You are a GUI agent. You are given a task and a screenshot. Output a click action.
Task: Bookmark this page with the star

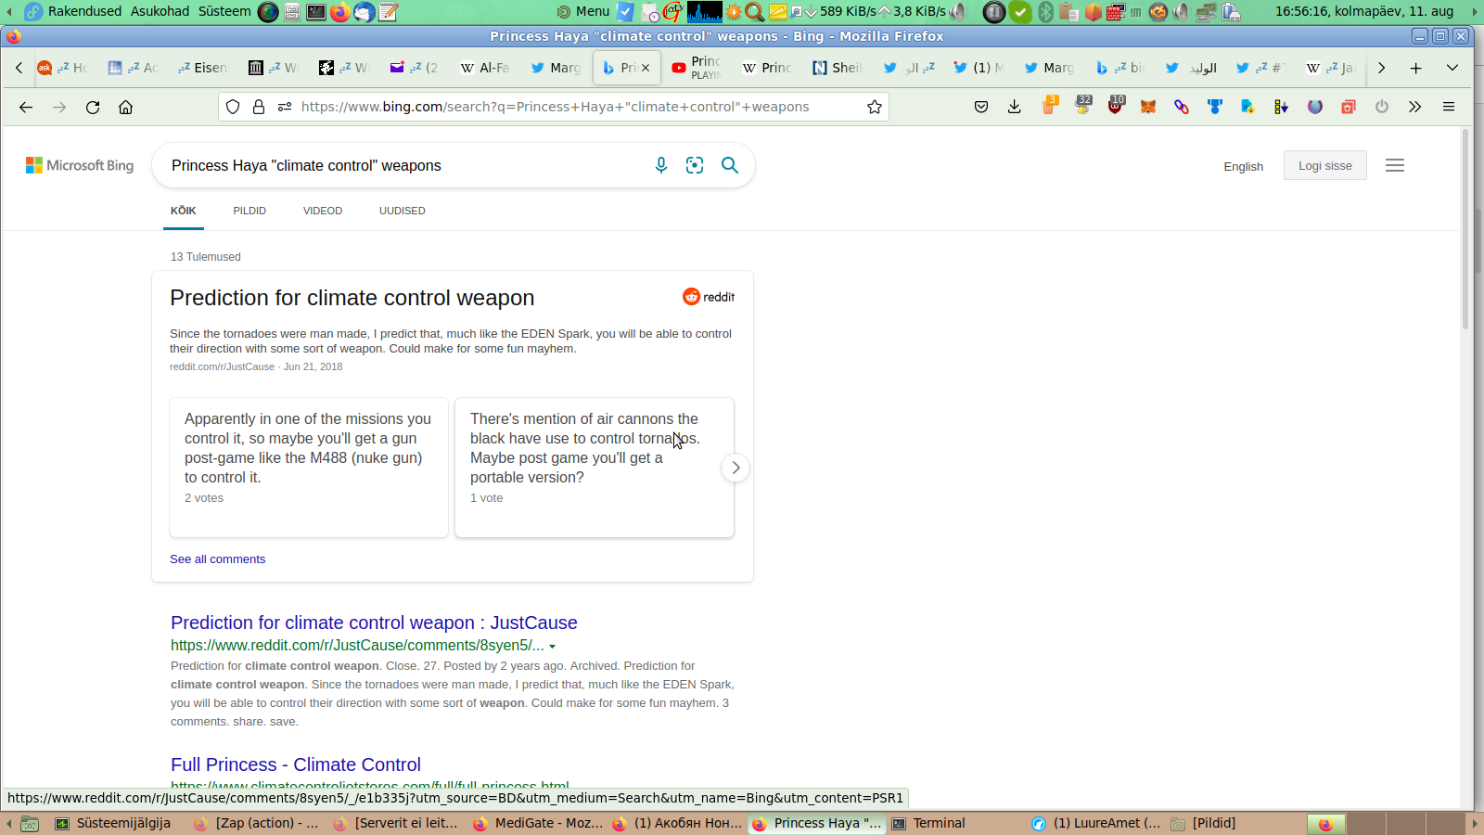tap(875, 107)
